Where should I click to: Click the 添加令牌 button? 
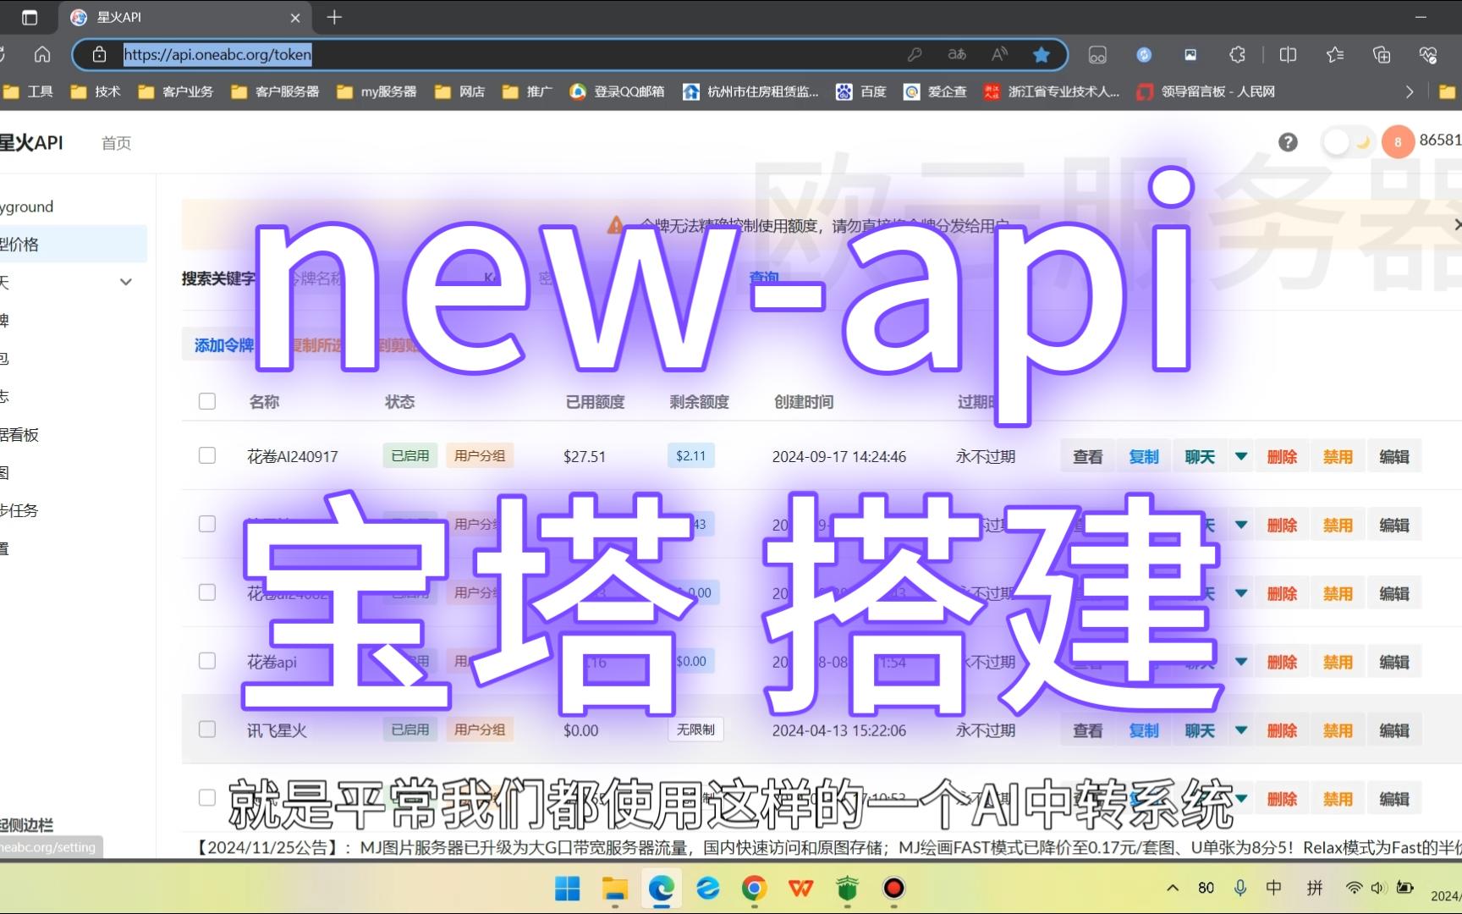[223, 345]
